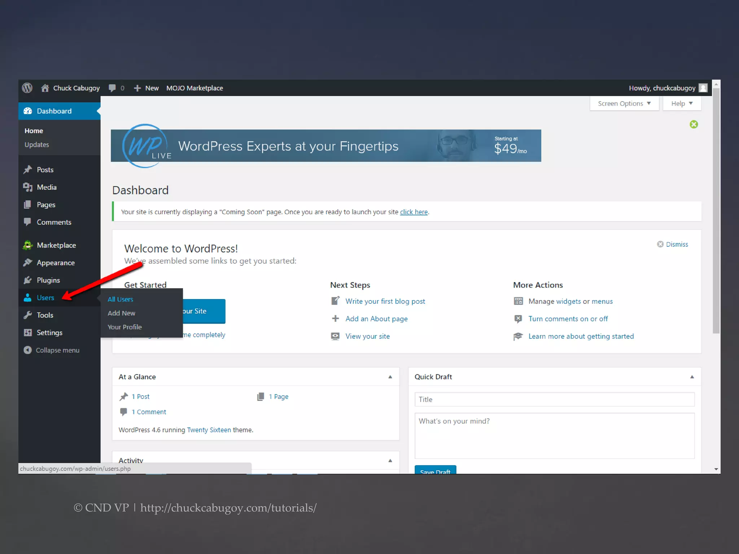Click the Tools wrench icon in sidebar
The width and height of the screenshot is (739, 554).
pyautogui.click(x=28, y=315)
